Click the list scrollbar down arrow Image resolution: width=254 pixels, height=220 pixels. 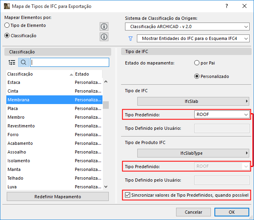tap(106, 187)
